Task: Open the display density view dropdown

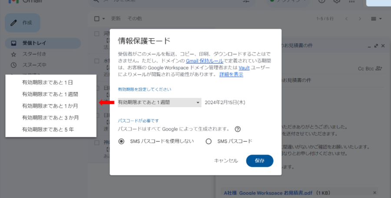Action: (x=376, y=19)
